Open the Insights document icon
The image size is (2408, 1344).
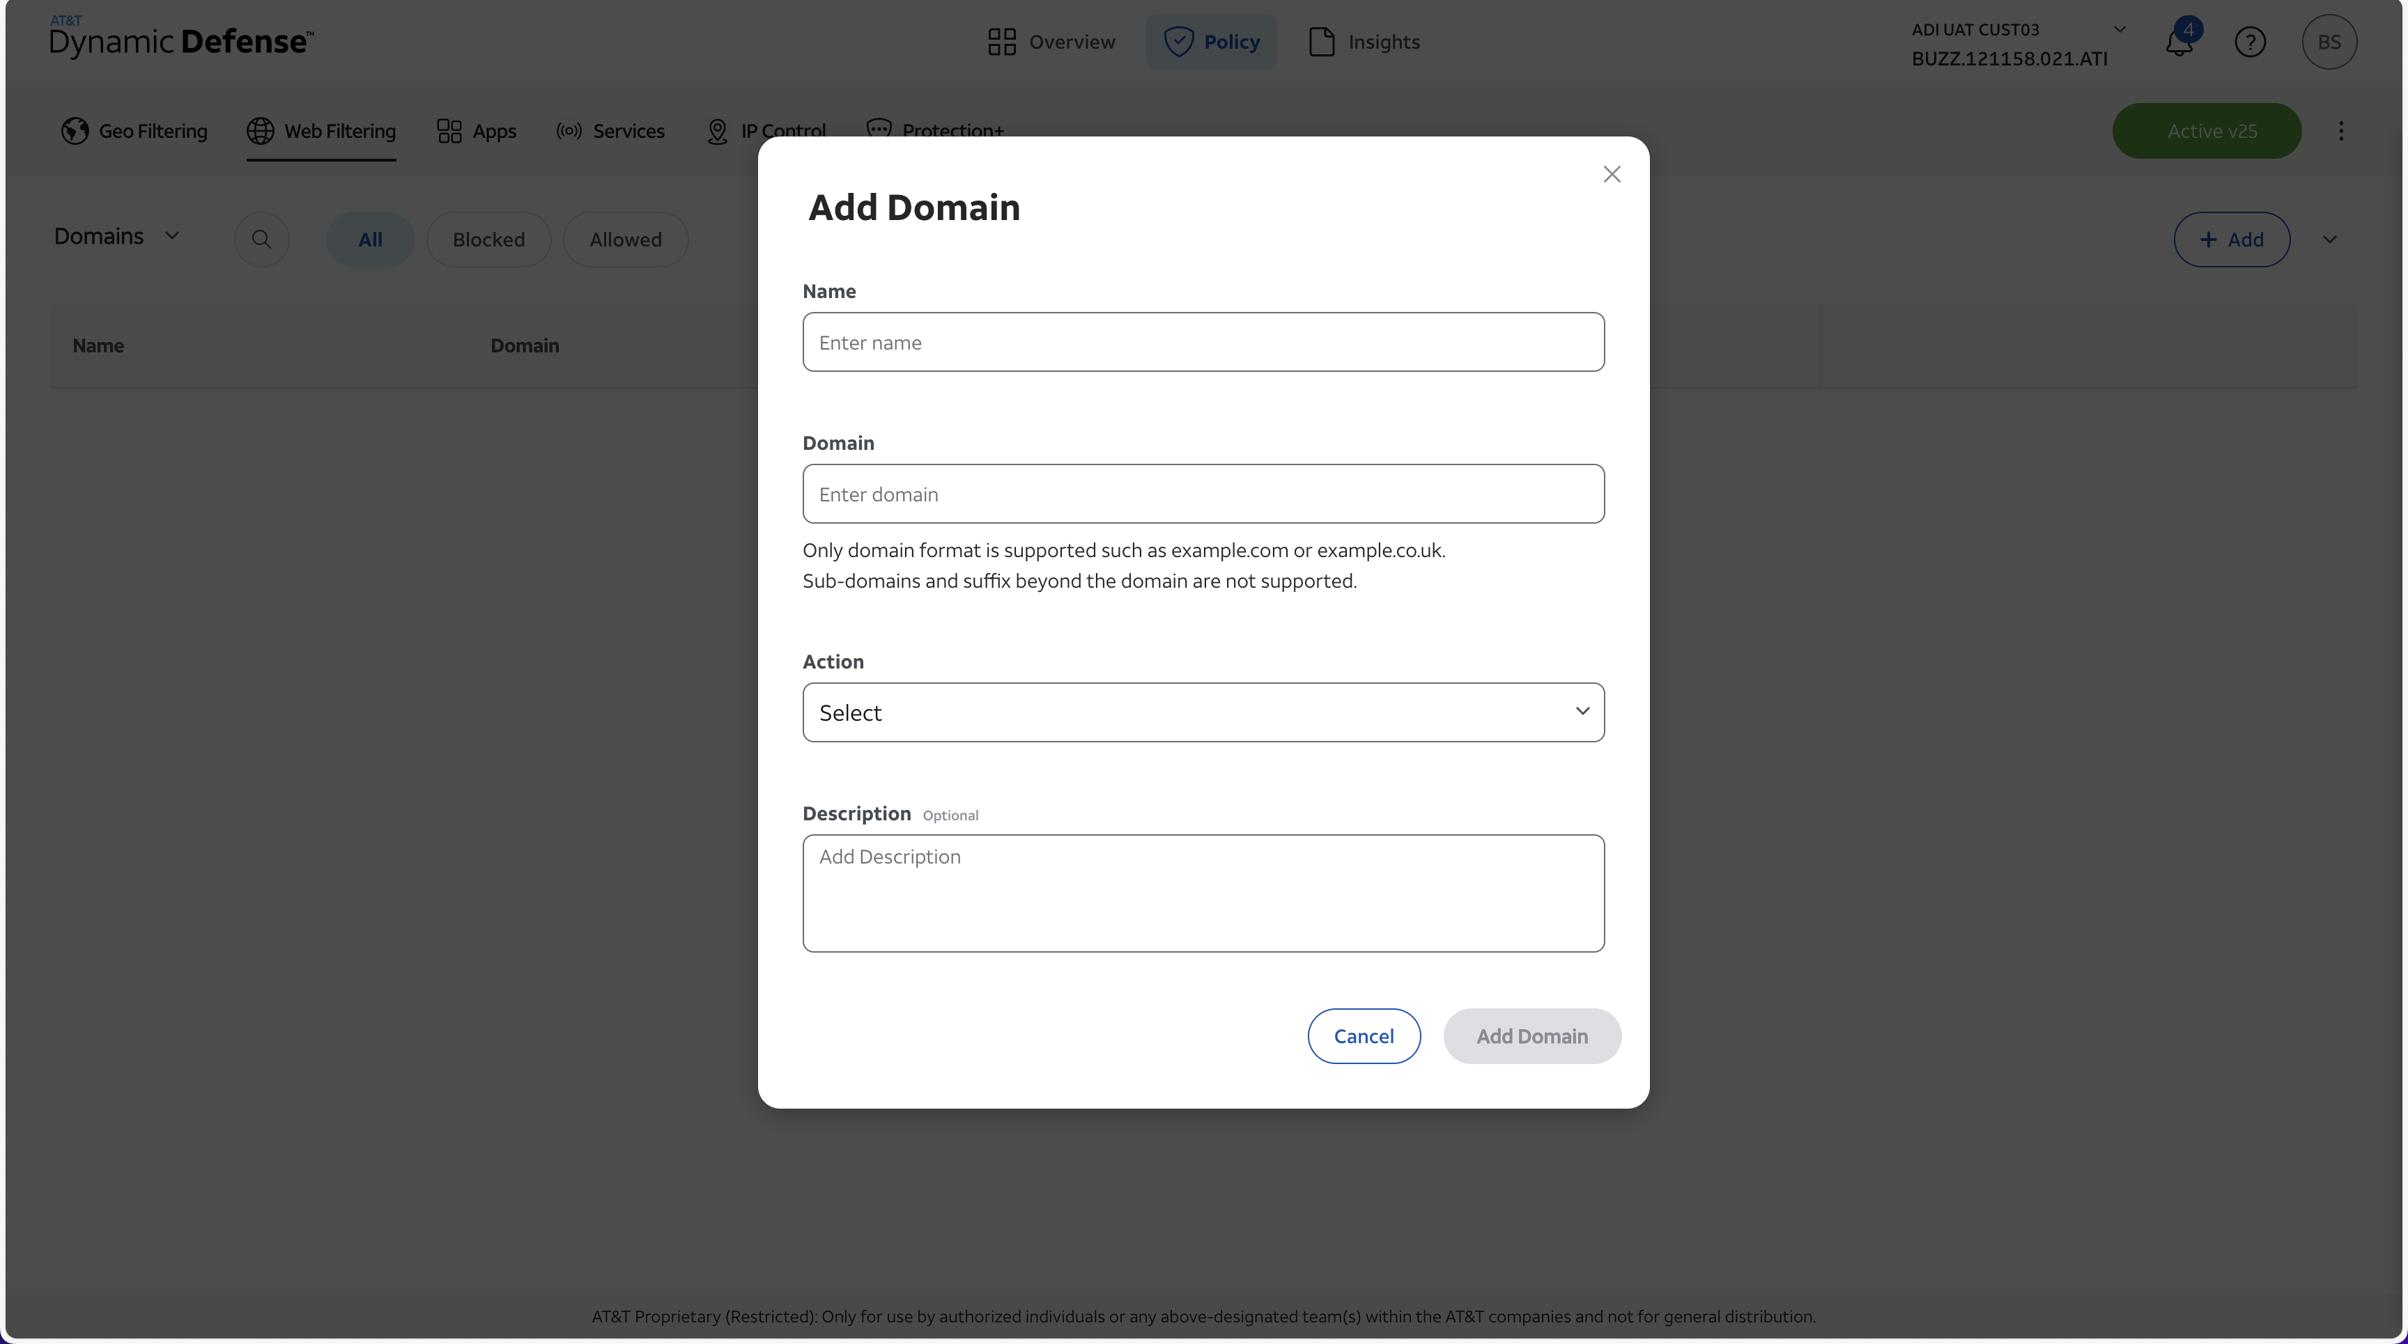click(1321, 41)
